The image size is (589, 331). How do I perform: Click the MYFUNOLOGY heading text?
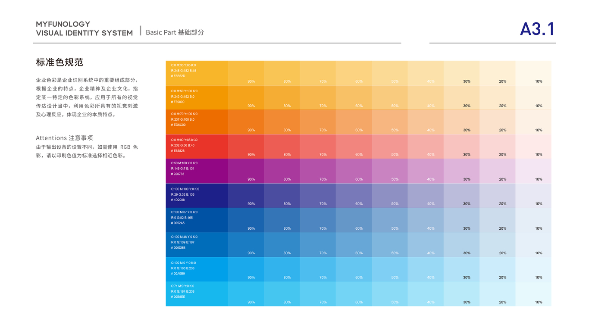63,24
